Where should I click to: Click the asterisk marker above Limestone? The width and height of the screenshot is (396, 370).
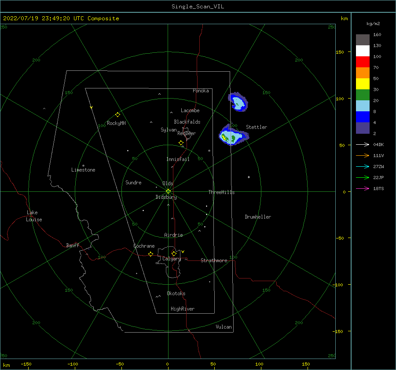point(83,166)
